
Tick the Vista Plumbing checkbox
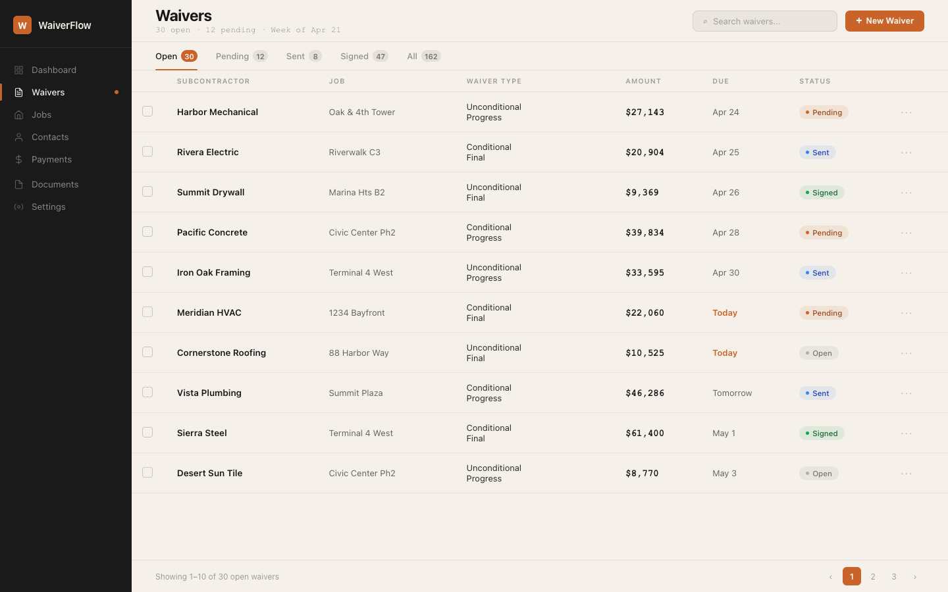[x=147, y=392]
